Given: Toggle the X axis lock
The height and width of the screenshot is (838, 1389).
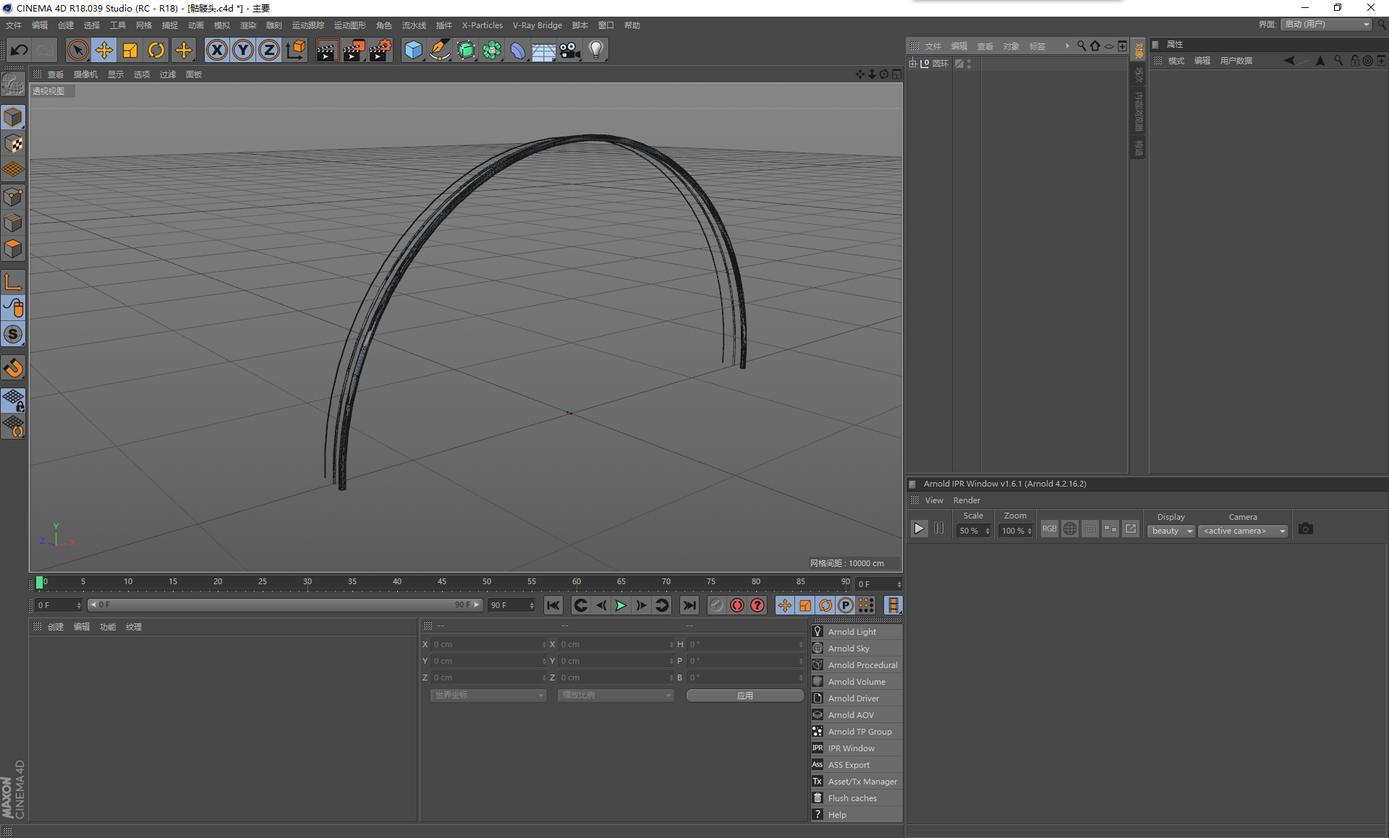Looking at the screenshot, I should point(216,50).
